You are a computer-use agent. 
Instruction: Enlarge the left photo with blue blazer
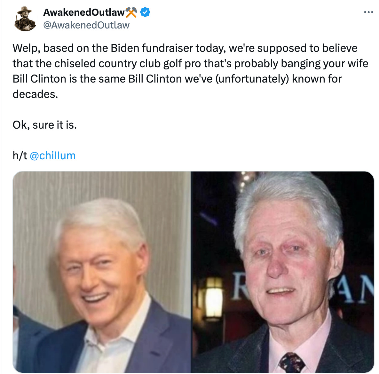pos(102,272)
